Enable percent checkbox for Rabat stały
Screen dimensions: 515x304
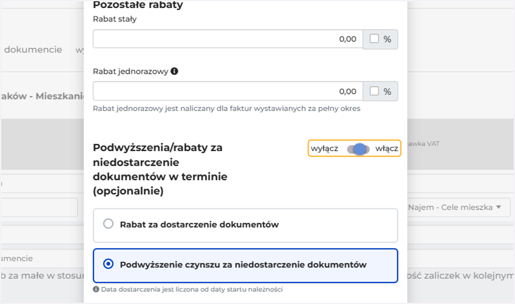click(374, 39)
